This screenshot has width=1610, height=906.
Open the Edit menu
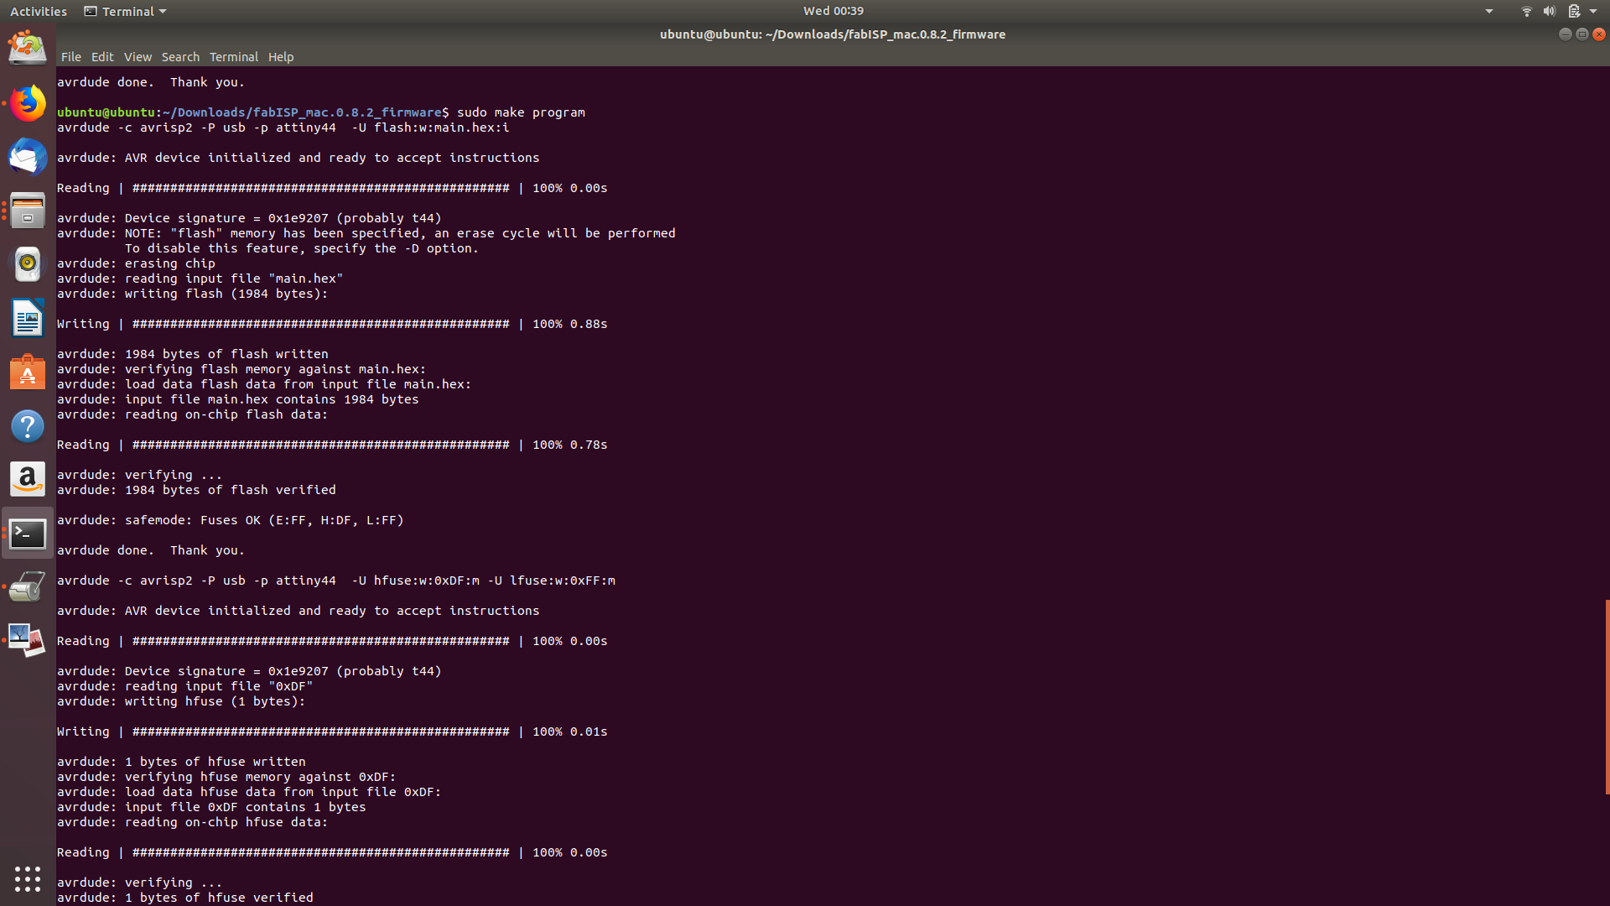point(102,57)
